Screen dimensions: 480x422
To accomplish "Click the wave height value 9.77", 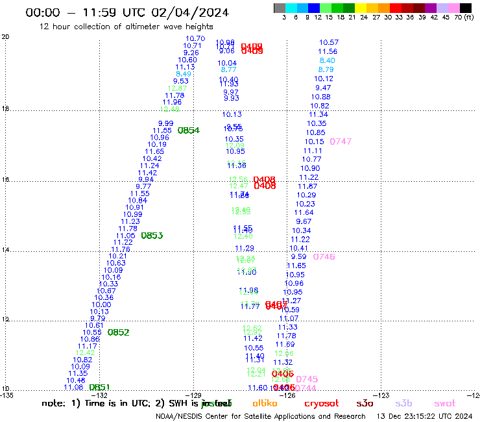I will pyautogui.click(x=143, y=186).
